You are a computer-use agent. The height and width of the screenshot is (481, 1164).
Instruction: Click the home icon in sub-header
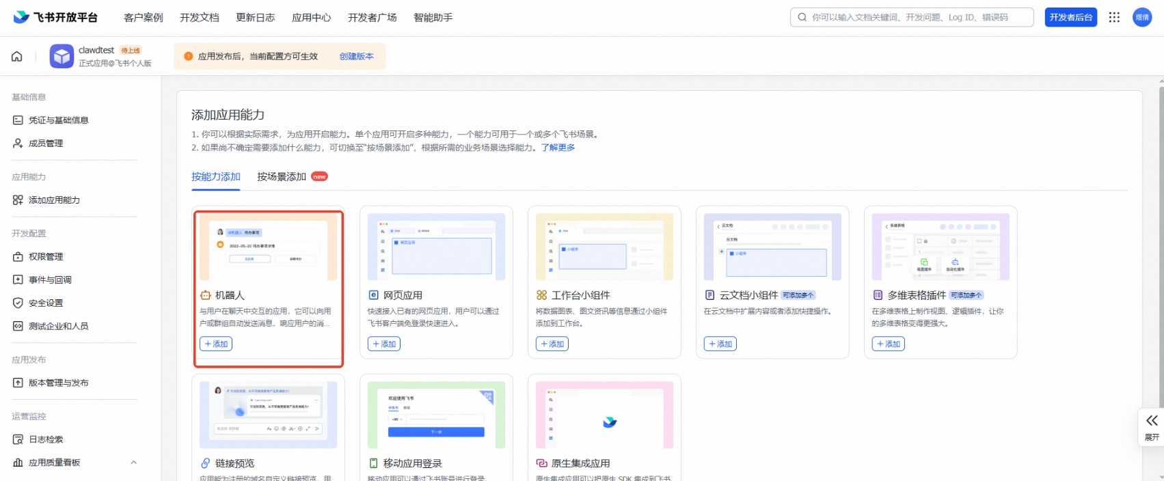(x=16, y=57)
